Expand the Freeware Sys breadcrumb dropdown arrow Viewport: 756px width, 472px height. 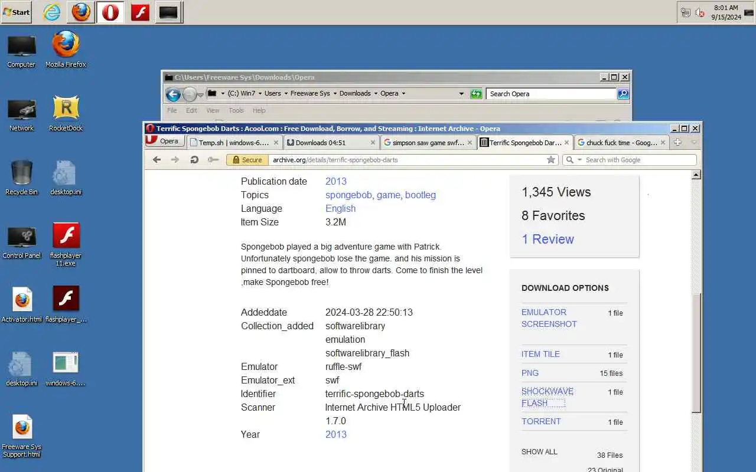point(335,93)
